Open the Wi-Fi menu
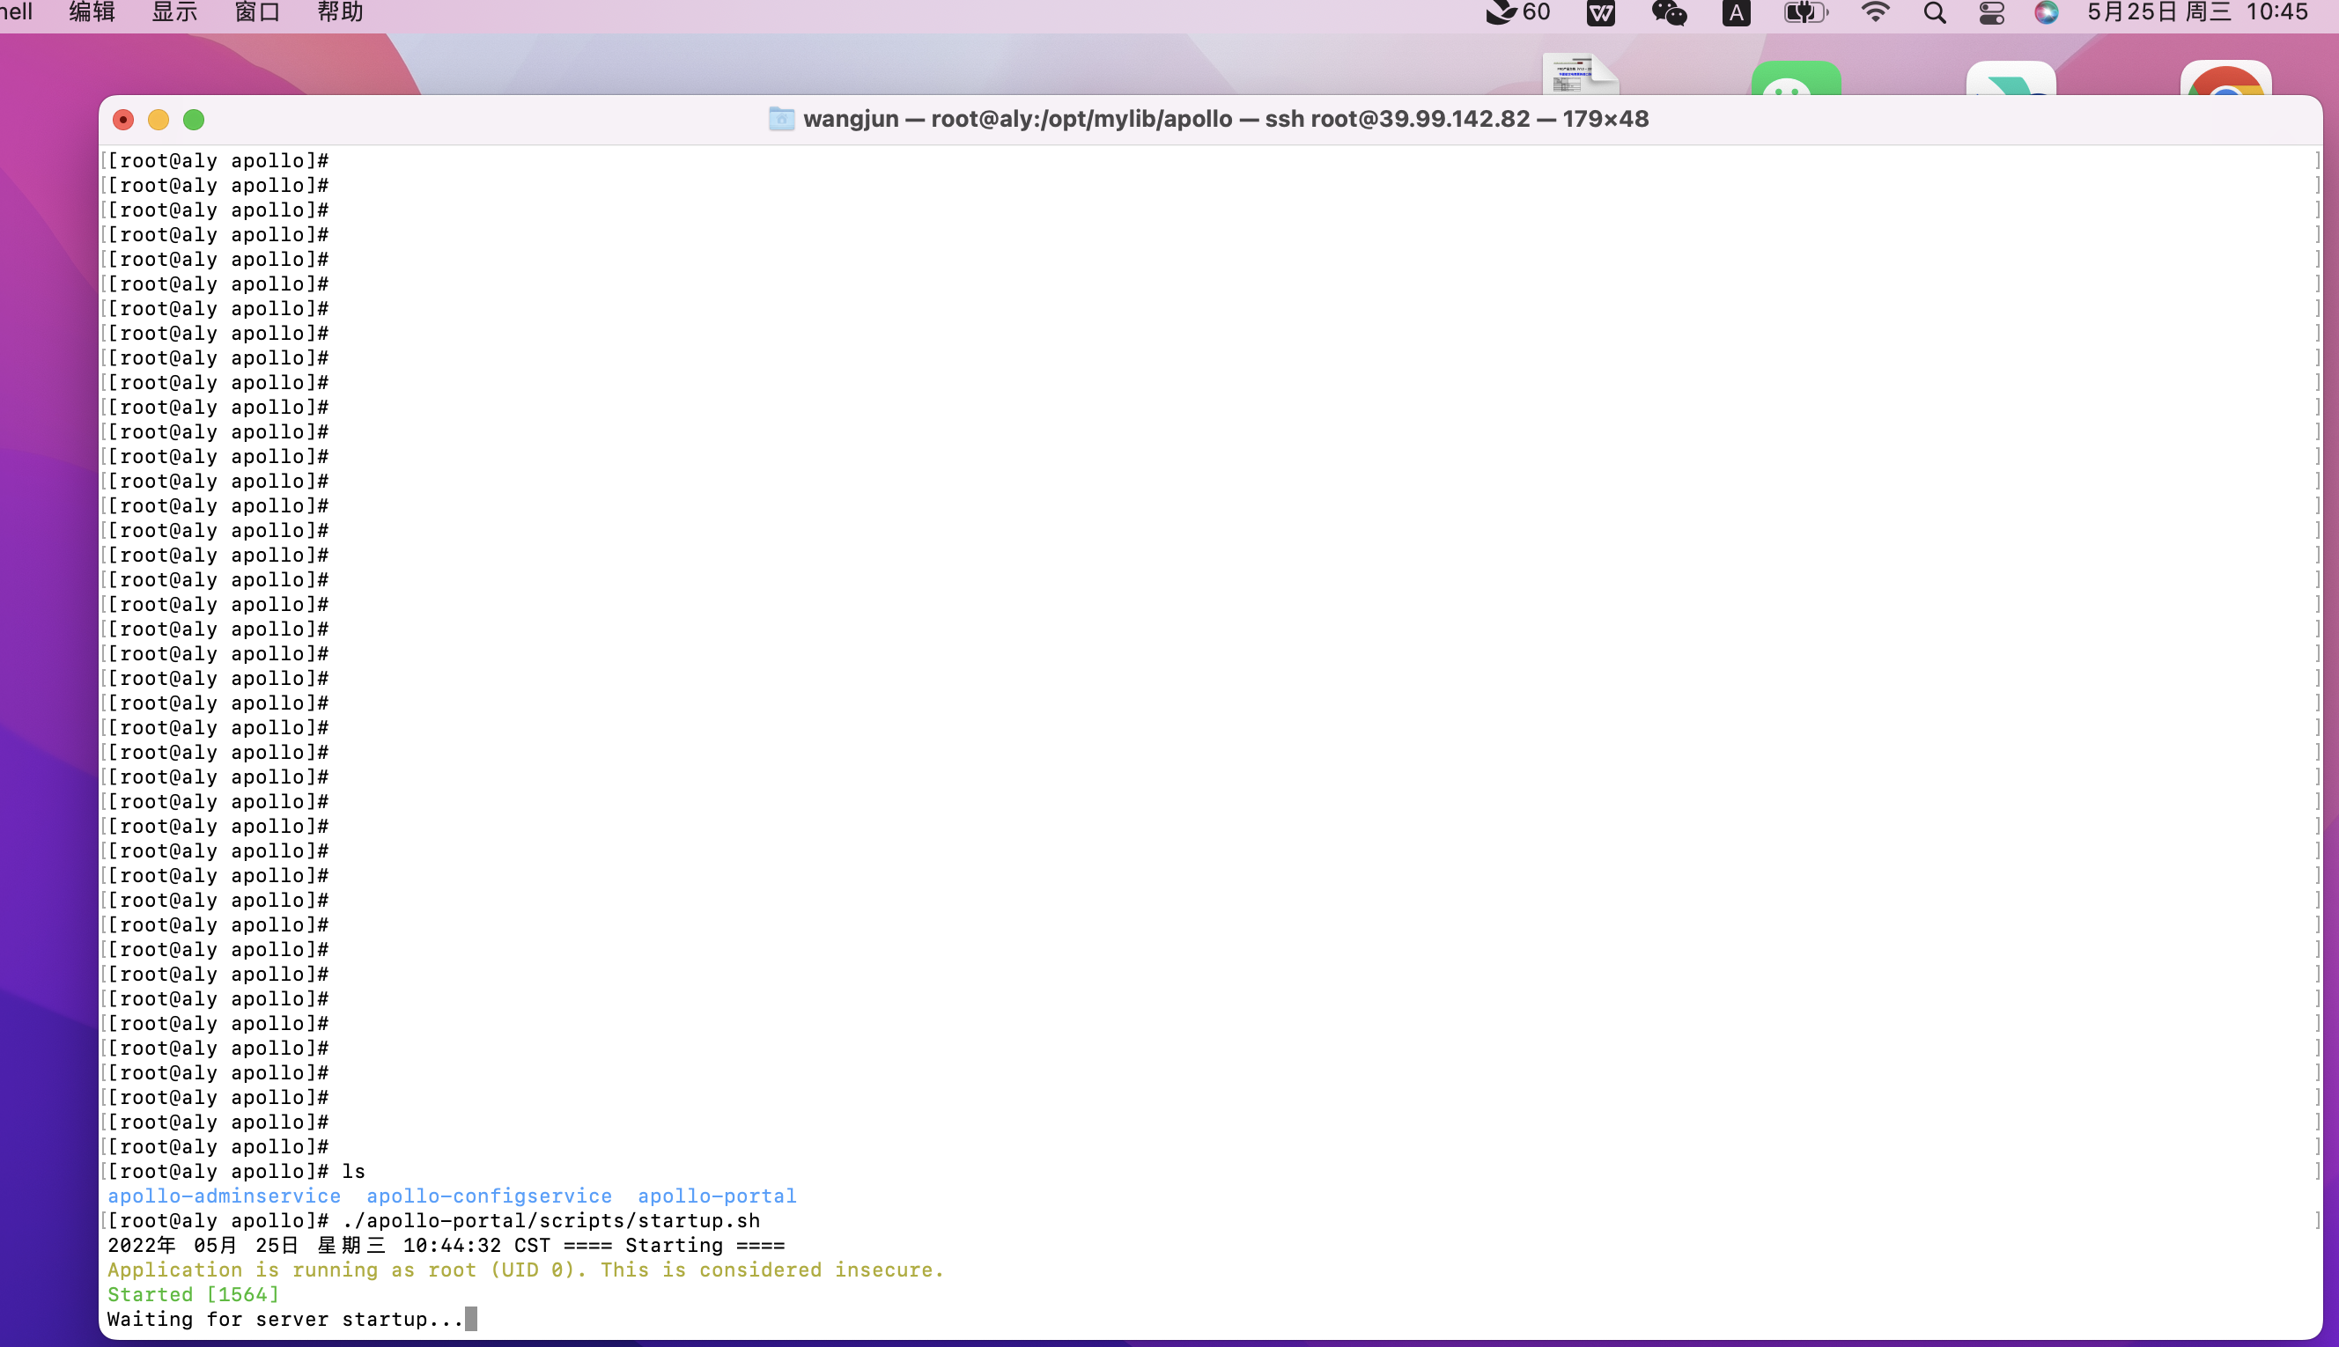 (x=1875, y=13)
